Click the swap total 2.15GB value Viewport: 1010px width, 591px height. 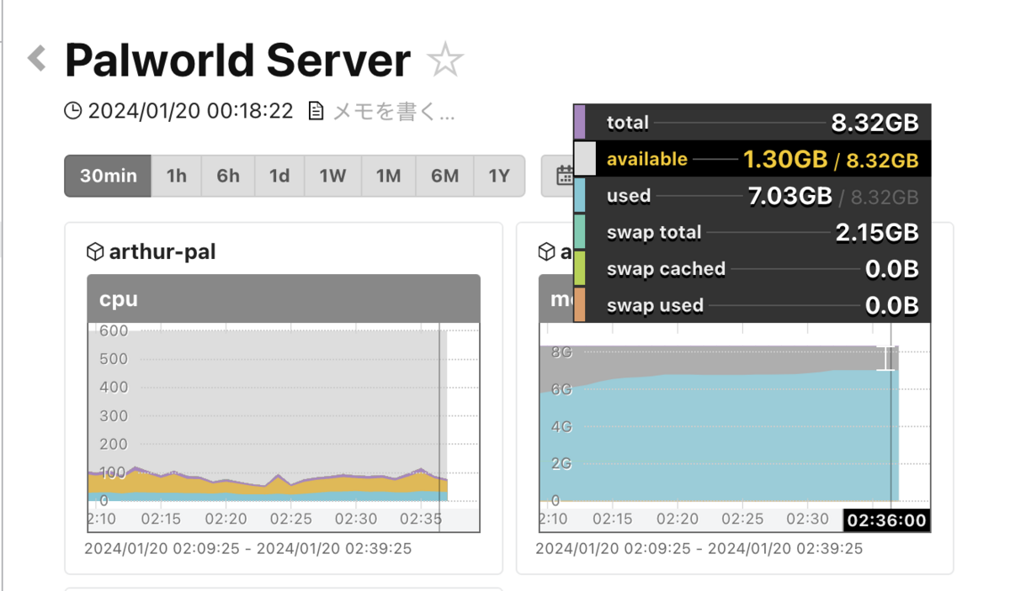(x=877, y=233)
